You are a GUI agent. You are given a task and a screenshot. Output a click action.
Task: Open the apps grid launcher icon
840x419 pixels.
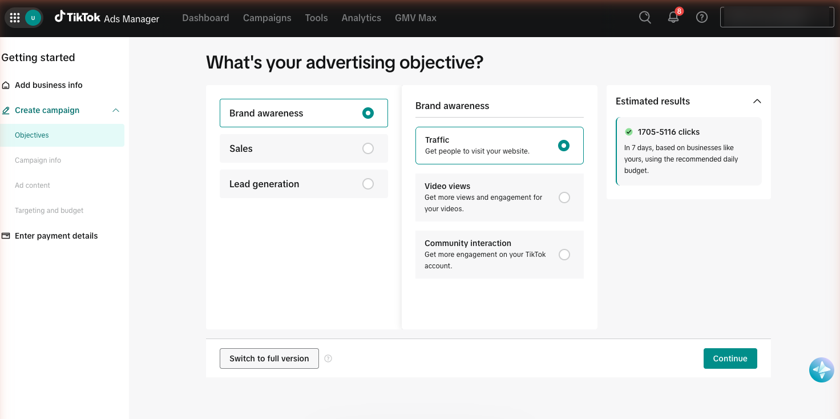15,18
